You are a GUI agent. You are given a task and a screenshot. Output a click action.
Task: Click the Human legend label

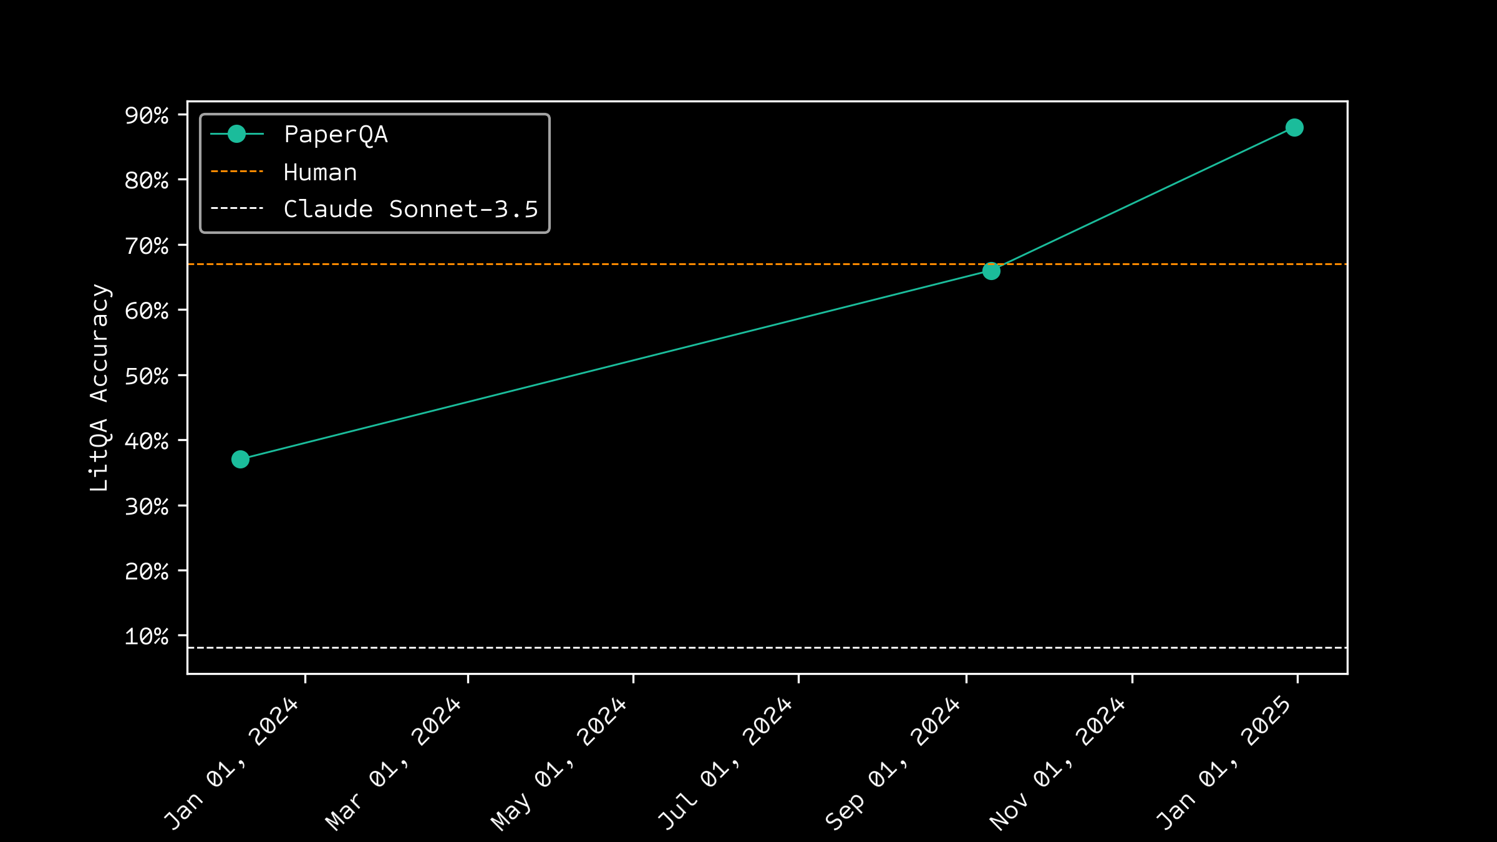320,172
